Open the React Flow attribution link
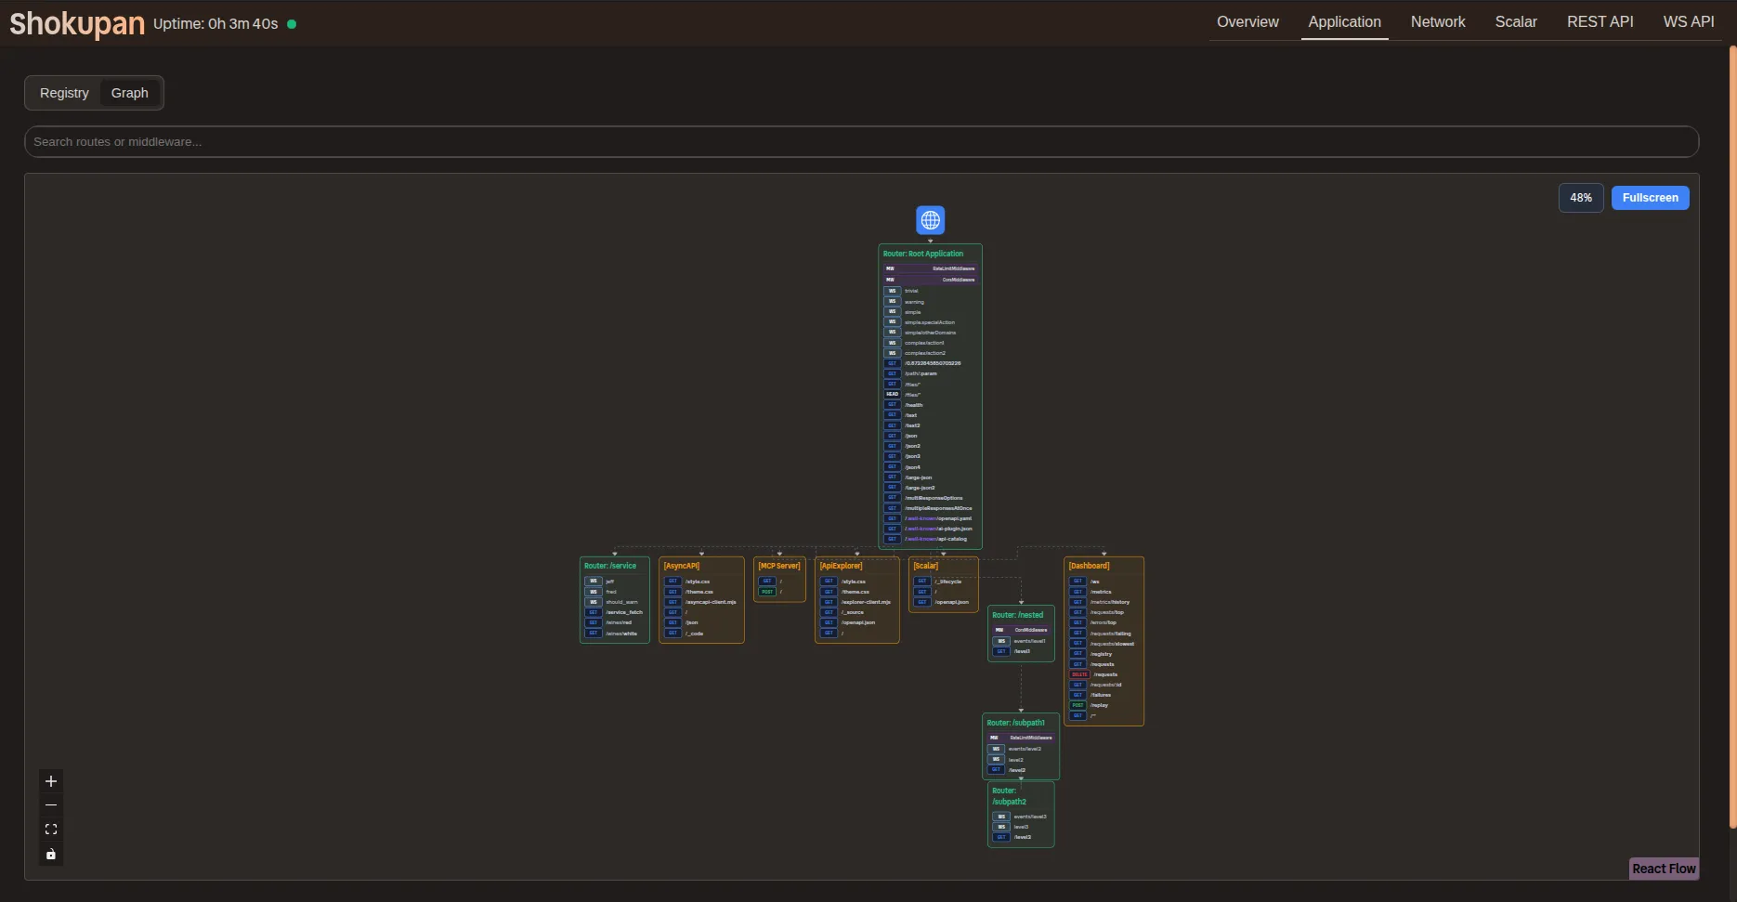The height and width of the screenshot is (902, 1737). pyautogui.click(x=1664, y=869)
